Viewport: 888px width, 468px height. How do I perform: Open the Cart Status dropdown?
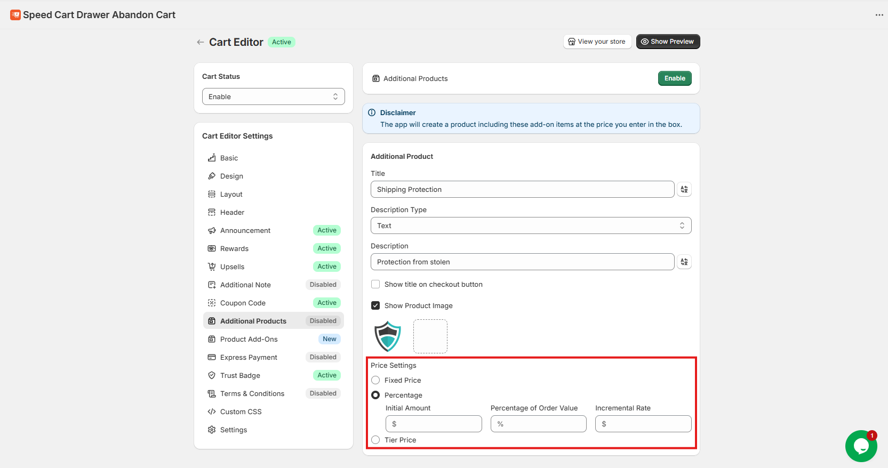(x=273, y=96)
